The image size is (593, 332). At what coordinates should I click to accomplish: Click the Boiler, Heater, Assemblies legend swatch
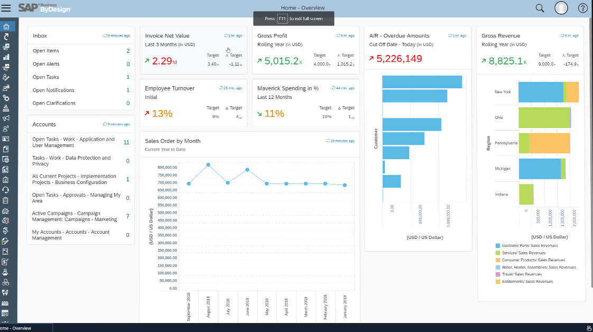tap(498, 268)
